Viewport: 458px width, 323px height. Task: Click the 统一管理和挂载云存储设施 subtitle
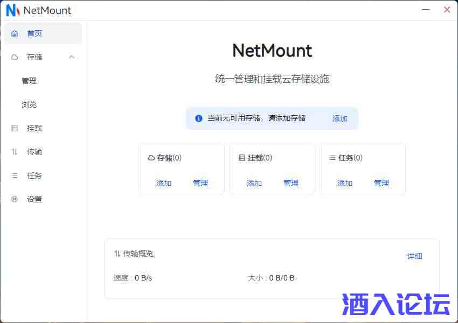(272, 79)
